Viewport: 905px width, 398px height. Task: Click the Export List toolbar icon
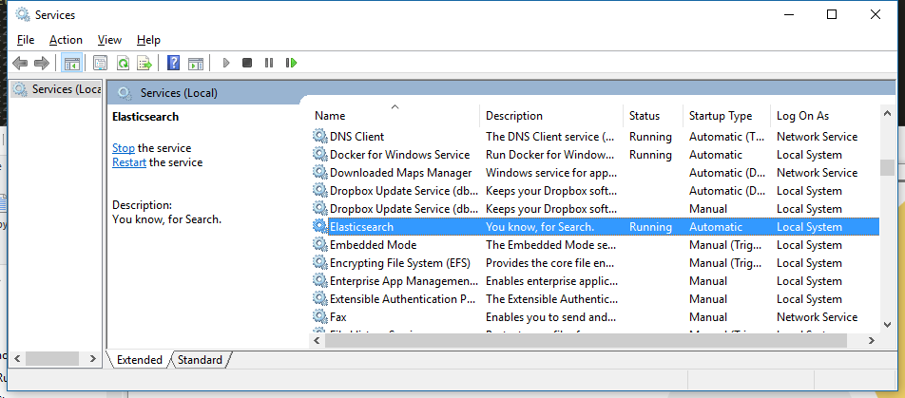[144, 63]
